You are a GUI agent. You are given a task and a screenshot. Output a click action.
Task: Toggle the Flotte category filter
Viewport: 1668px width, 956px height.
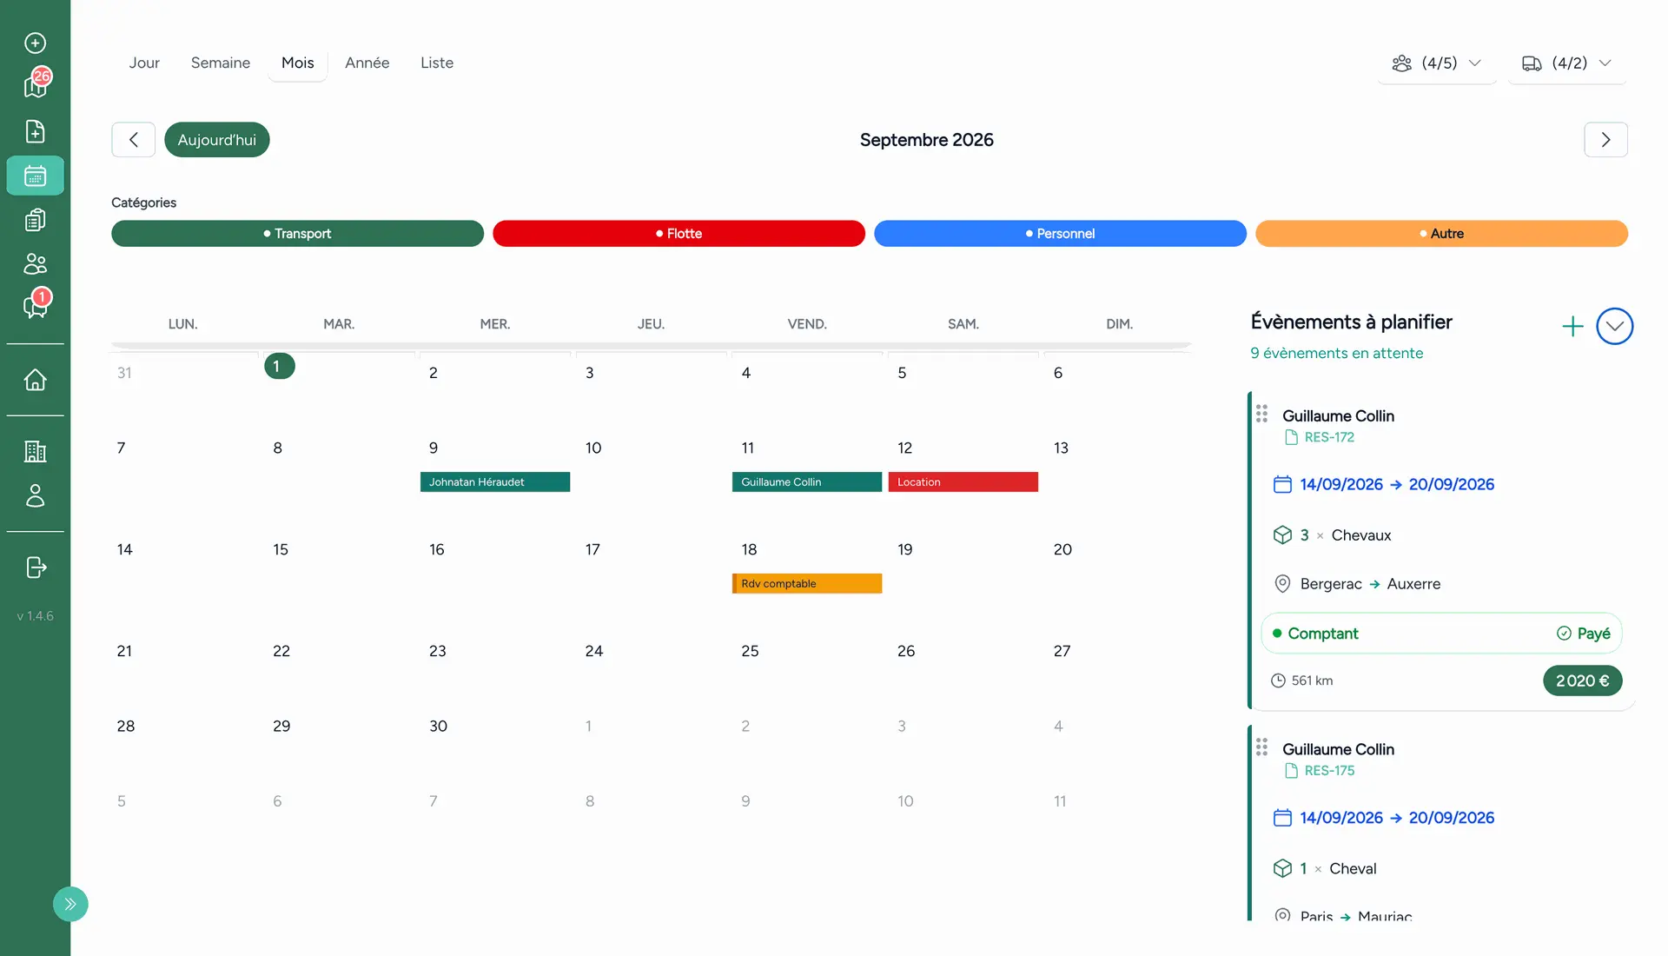pyautogui.click(x=678, y=234)
